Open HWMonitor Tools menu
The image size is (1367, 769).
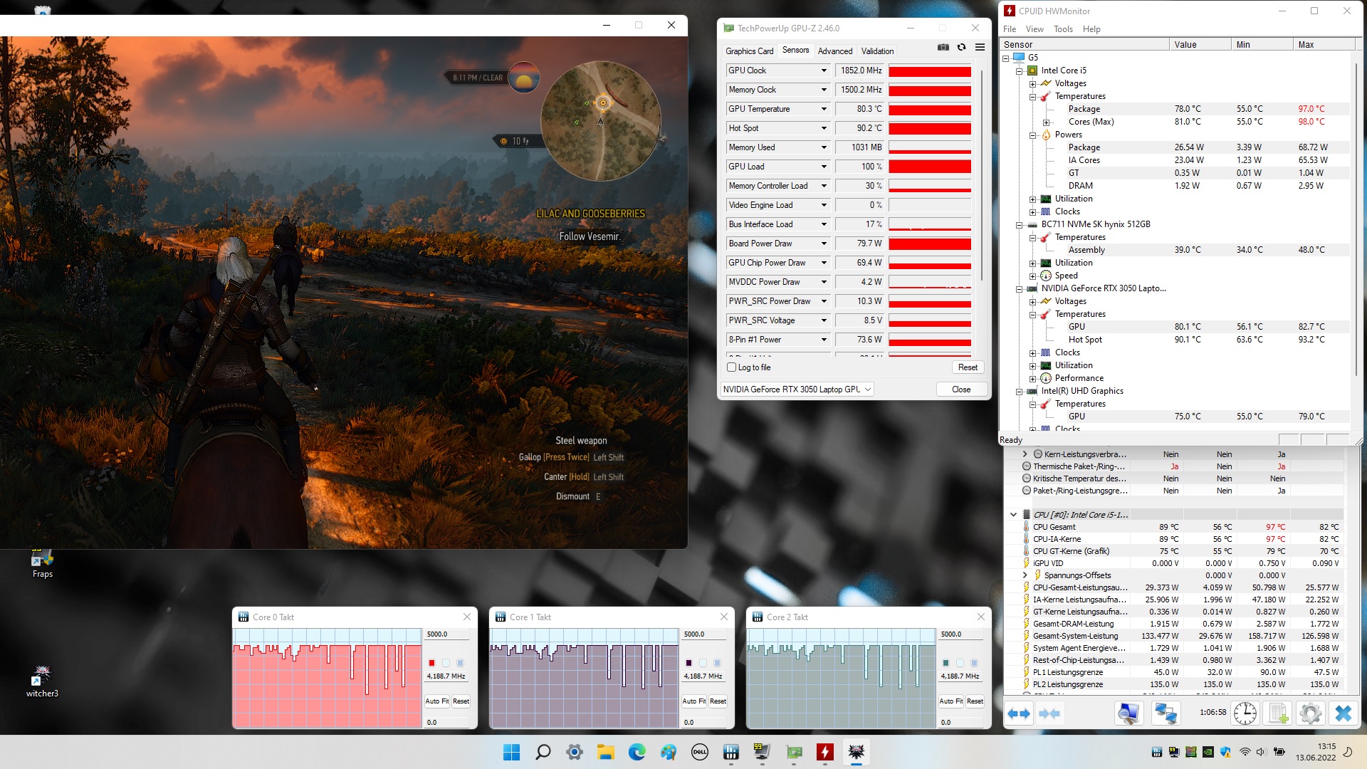[1063, 29]
